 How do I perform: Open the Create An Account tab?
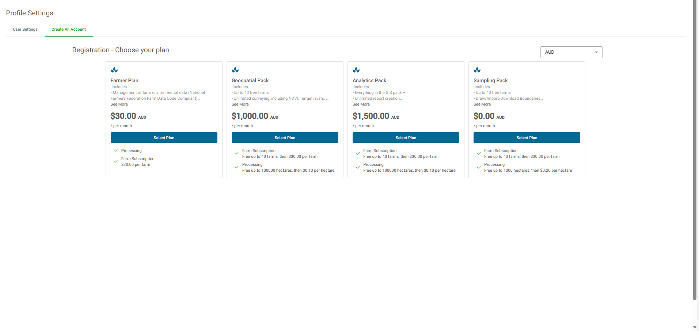pyautogui.click(x=69, y=30)
